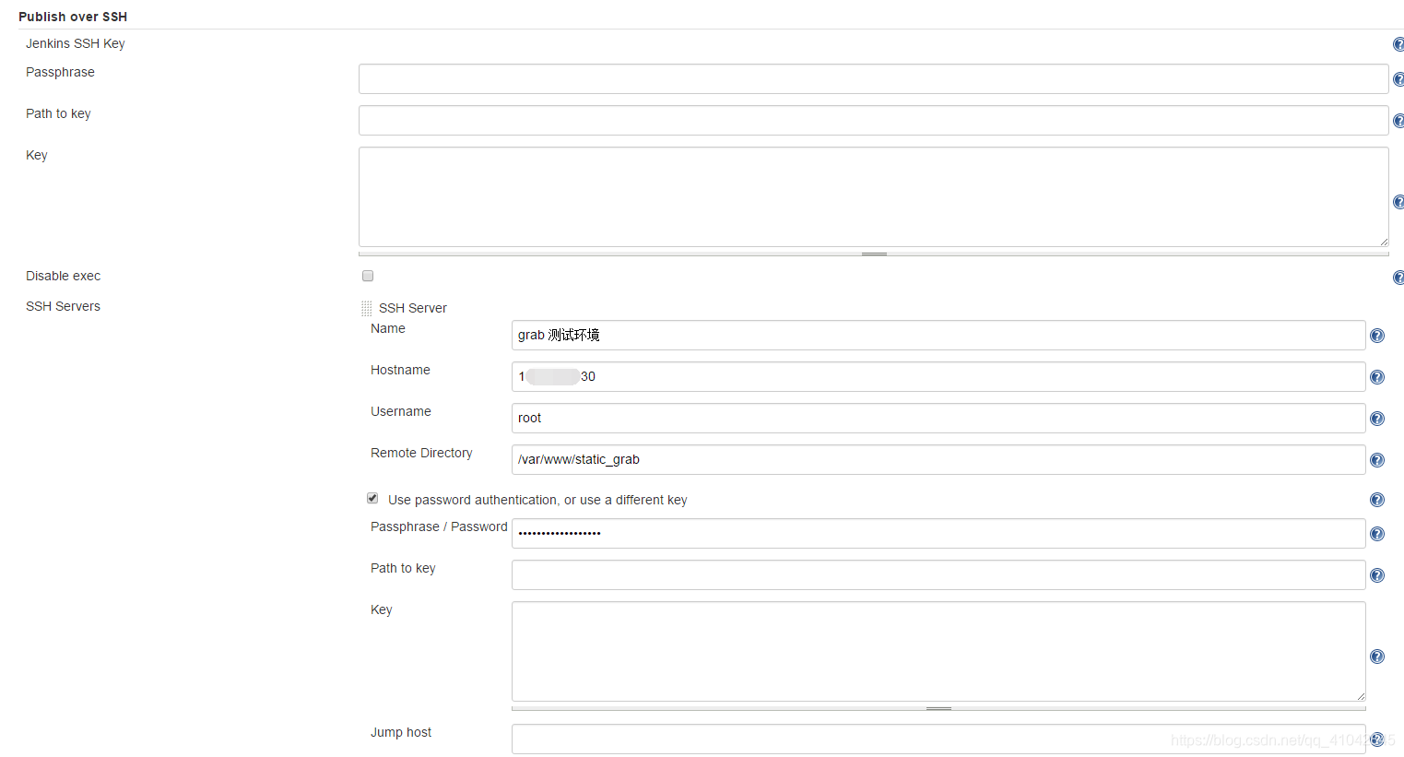Focus the Jenkins SSH Key Passphrase field
The width and height of the screenshot is (1404, 757).
coord(873,78)
